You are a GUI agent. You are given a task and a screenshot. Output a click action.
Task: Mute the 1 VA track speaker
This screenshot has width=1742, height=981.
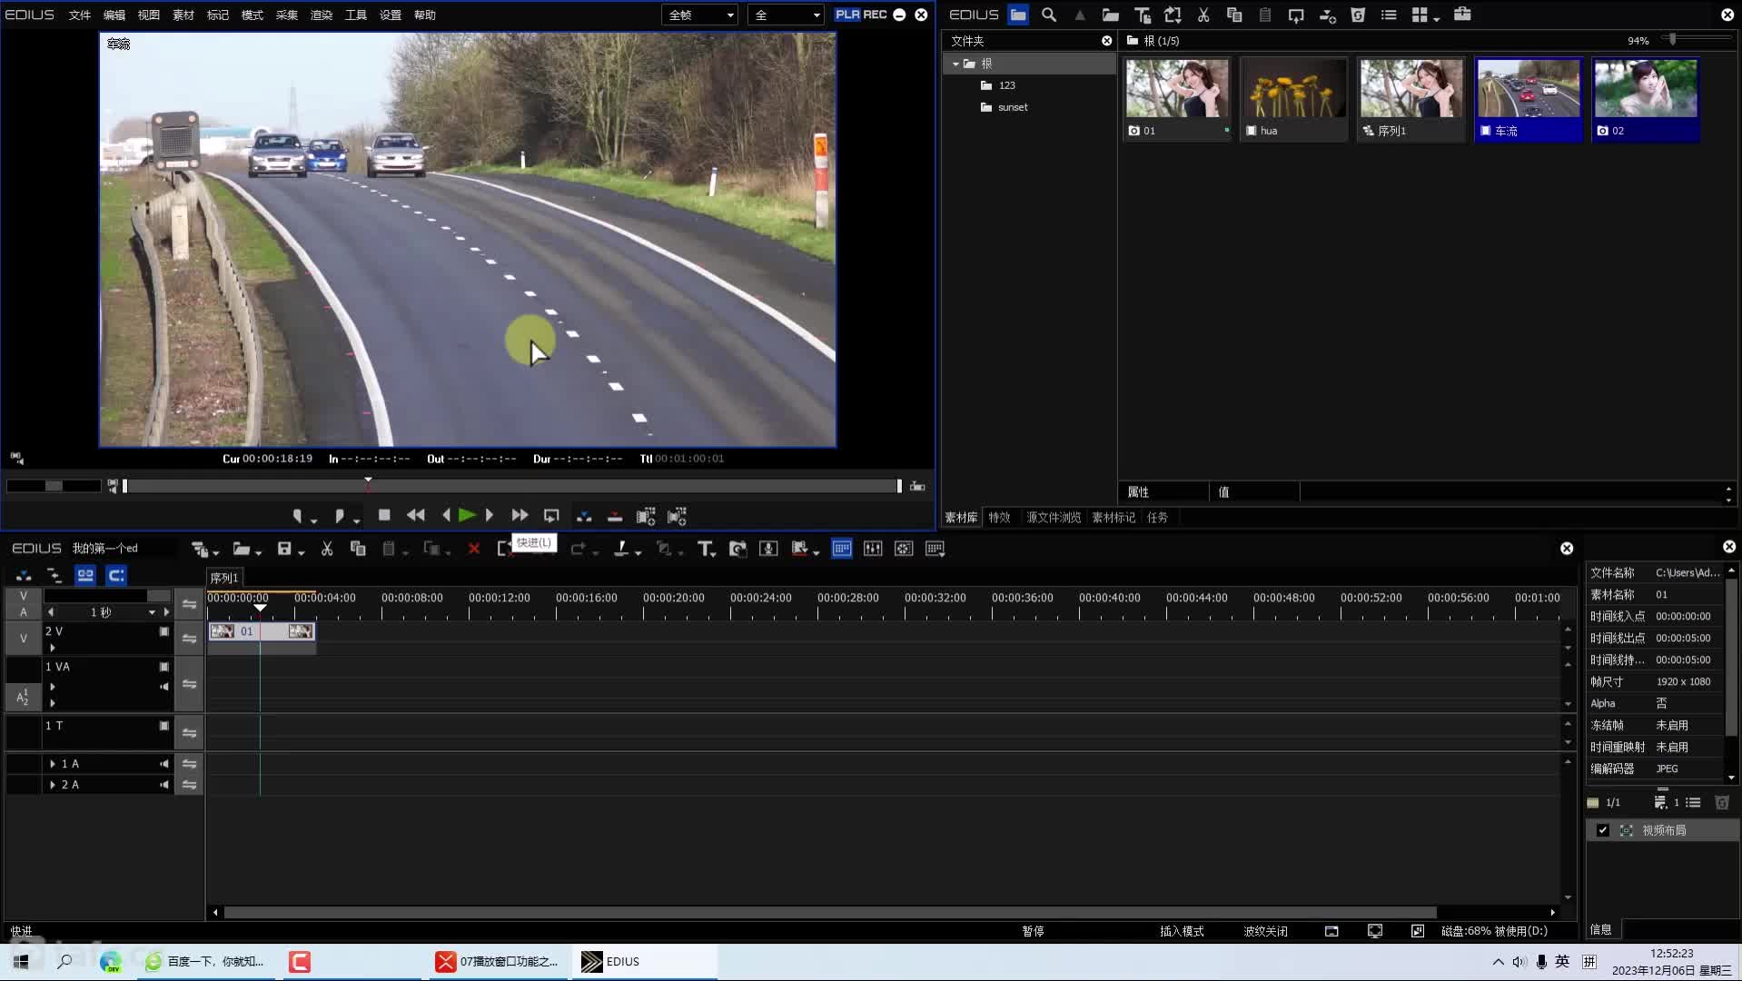click(163, 686)
